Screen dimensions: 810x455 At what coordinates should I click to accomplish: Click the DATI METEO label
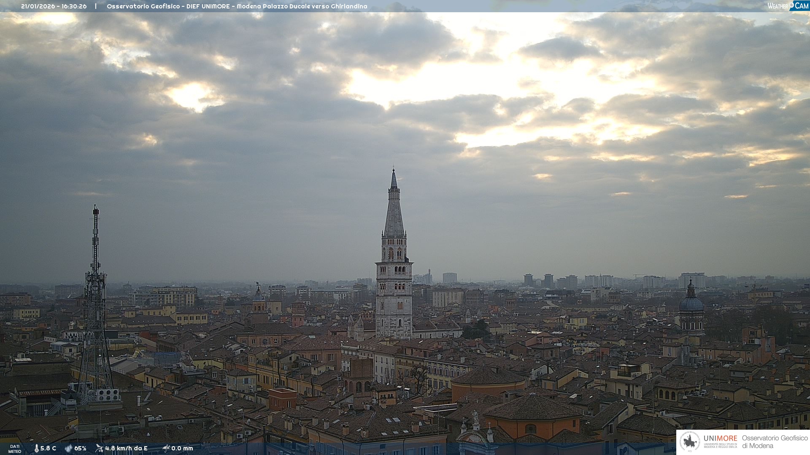[x=15, y=449]
